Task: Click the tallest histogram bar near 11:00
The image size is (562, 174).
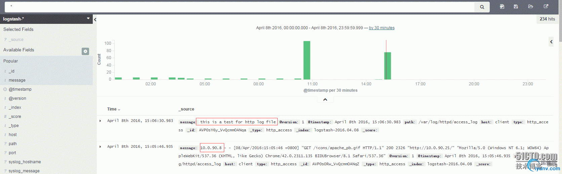Action: [x=307, y=60]
